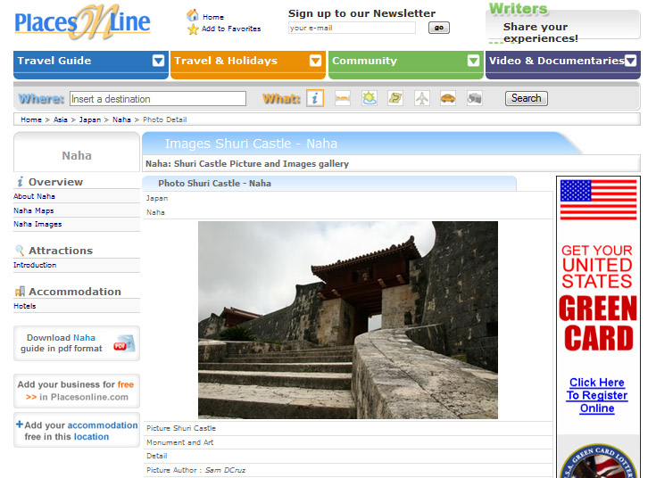
Task: Click the Writers Share your experiences banner
Action: click(x=562, y=23)
